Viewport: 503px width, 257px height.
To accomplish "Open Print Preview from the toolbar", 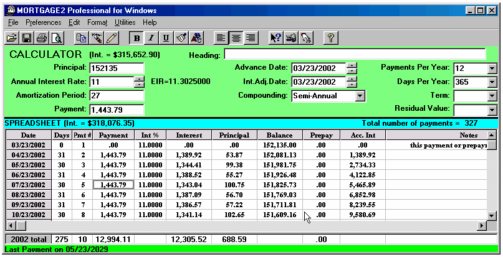I will (57, 38).
